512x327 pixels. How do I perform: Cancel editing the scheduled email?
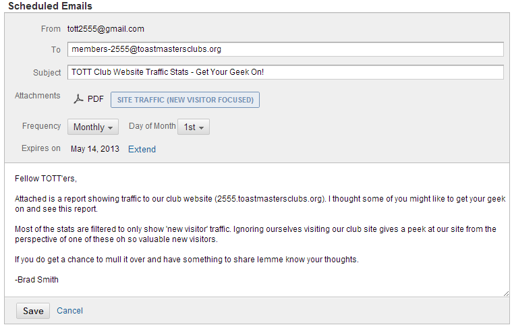(69, 311)
